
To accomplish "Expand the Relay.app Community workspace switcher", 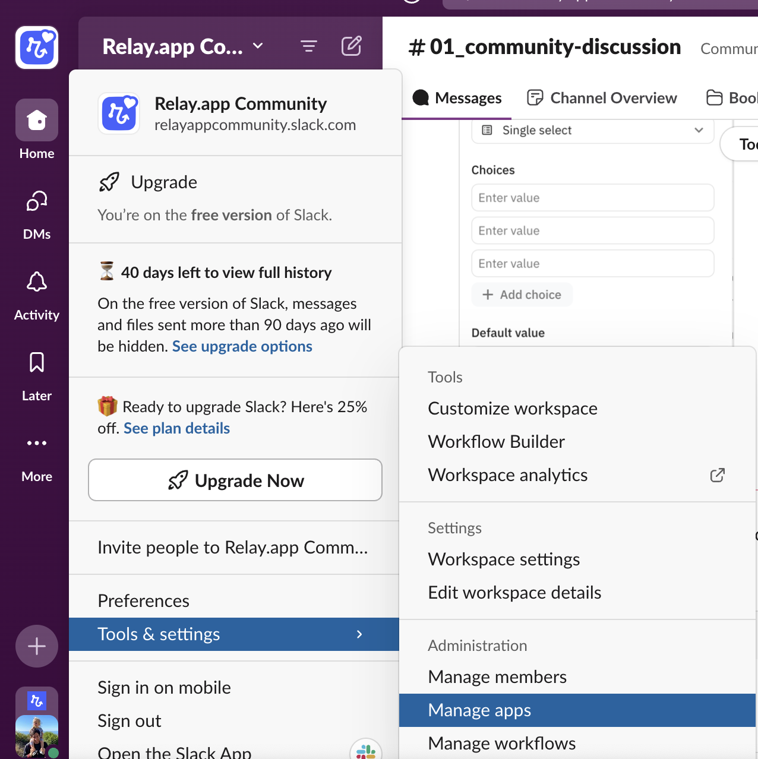I will (257, 45).
